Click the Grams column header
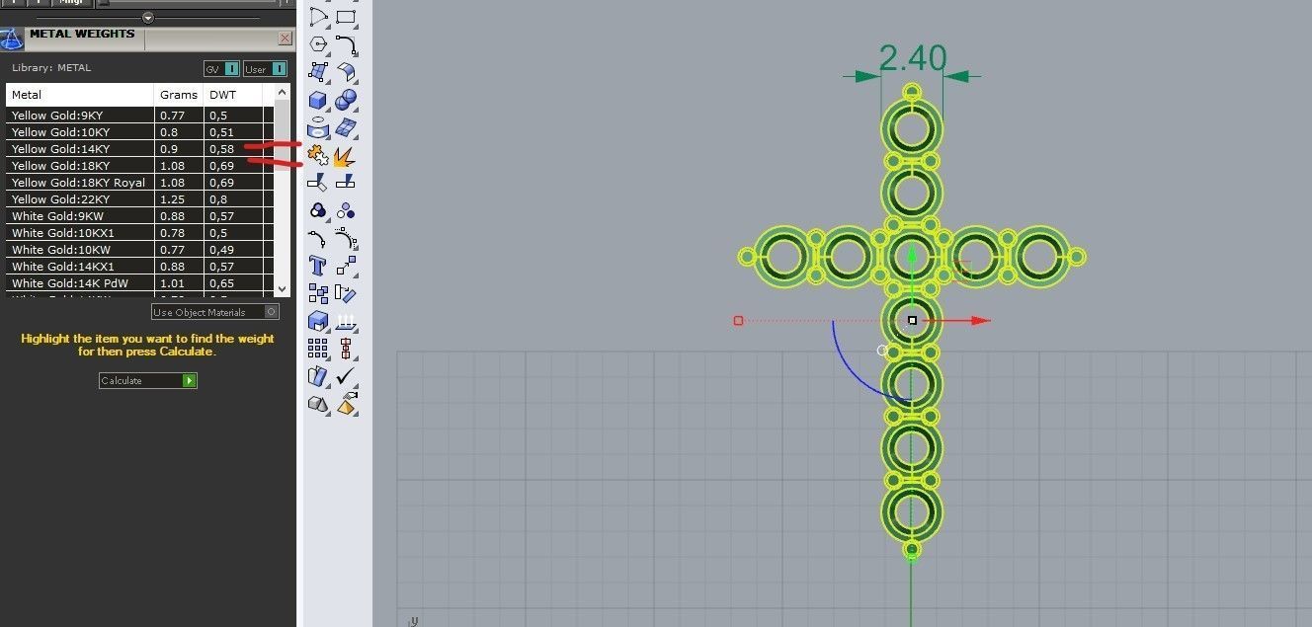The height and width of the screenshot is (627, 1312). click(x=179, y=95)
